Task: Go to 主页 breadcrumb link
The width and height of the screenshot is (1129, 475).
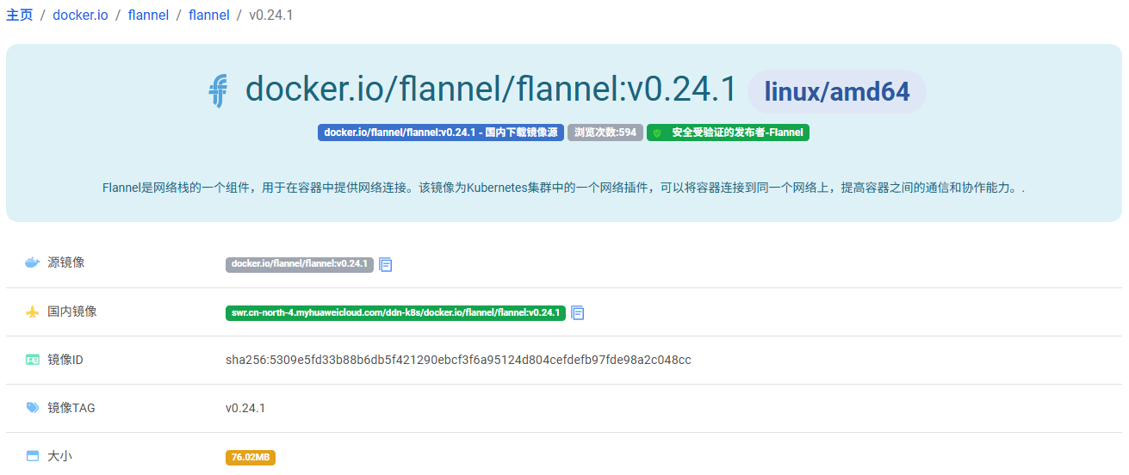Action: [x=19, y=15]
